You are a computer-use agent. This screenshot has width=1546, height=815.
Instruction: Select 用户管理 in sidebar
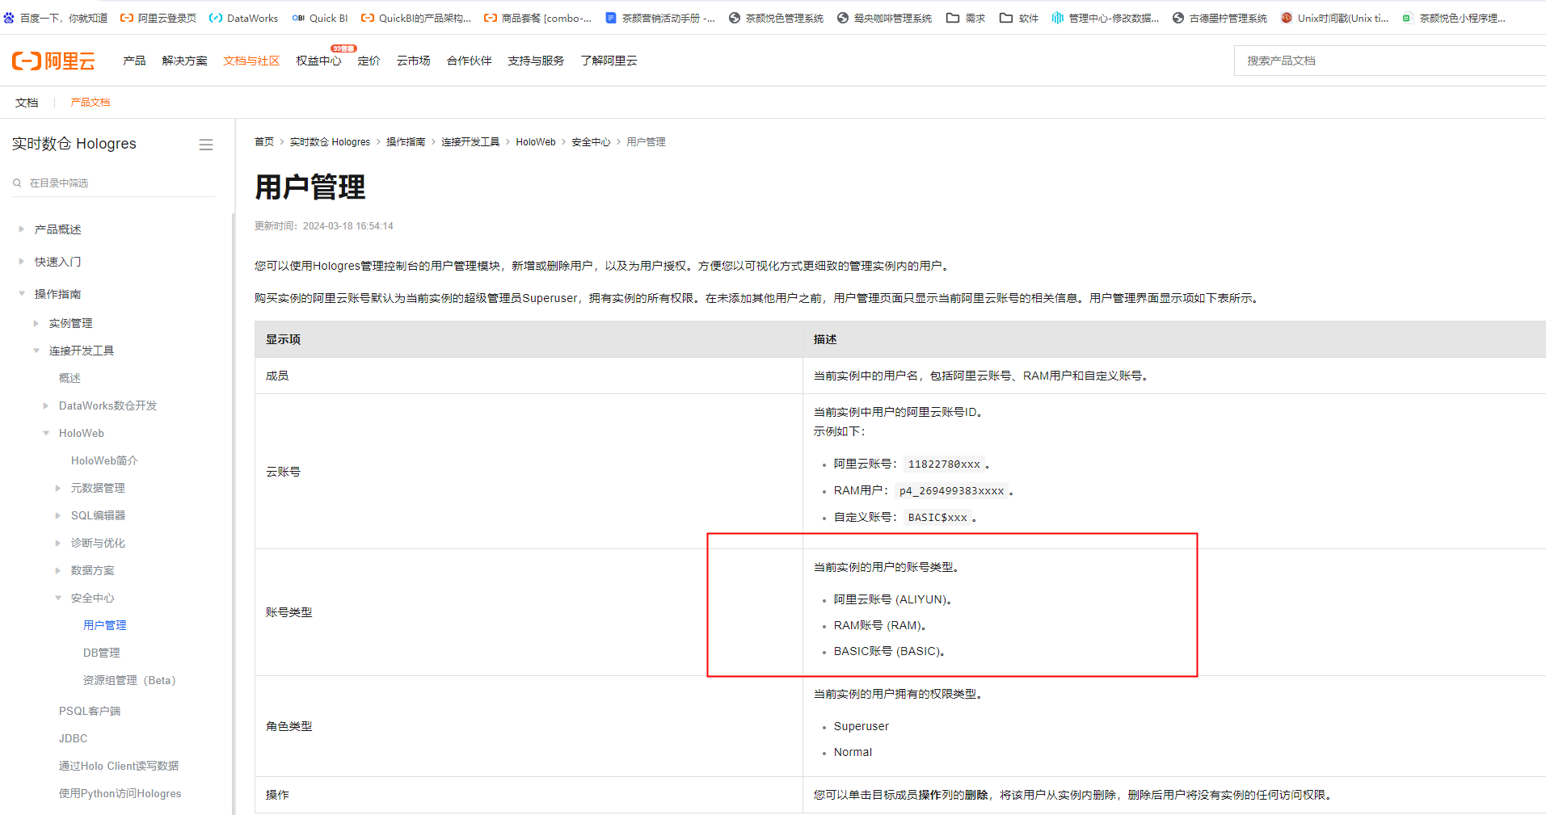pyautogui.click(x=105, y=625)
